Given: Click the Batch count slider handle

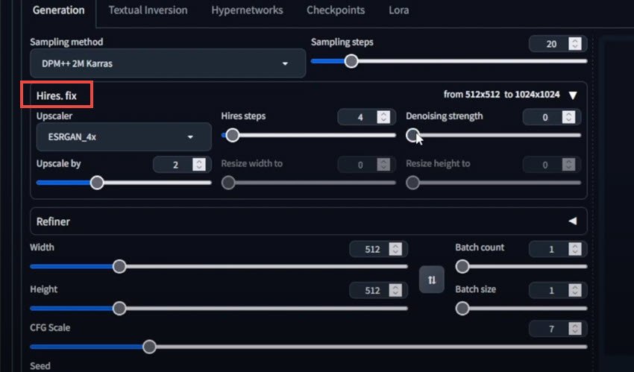Looking at the screenshot, I should (462, 267).
